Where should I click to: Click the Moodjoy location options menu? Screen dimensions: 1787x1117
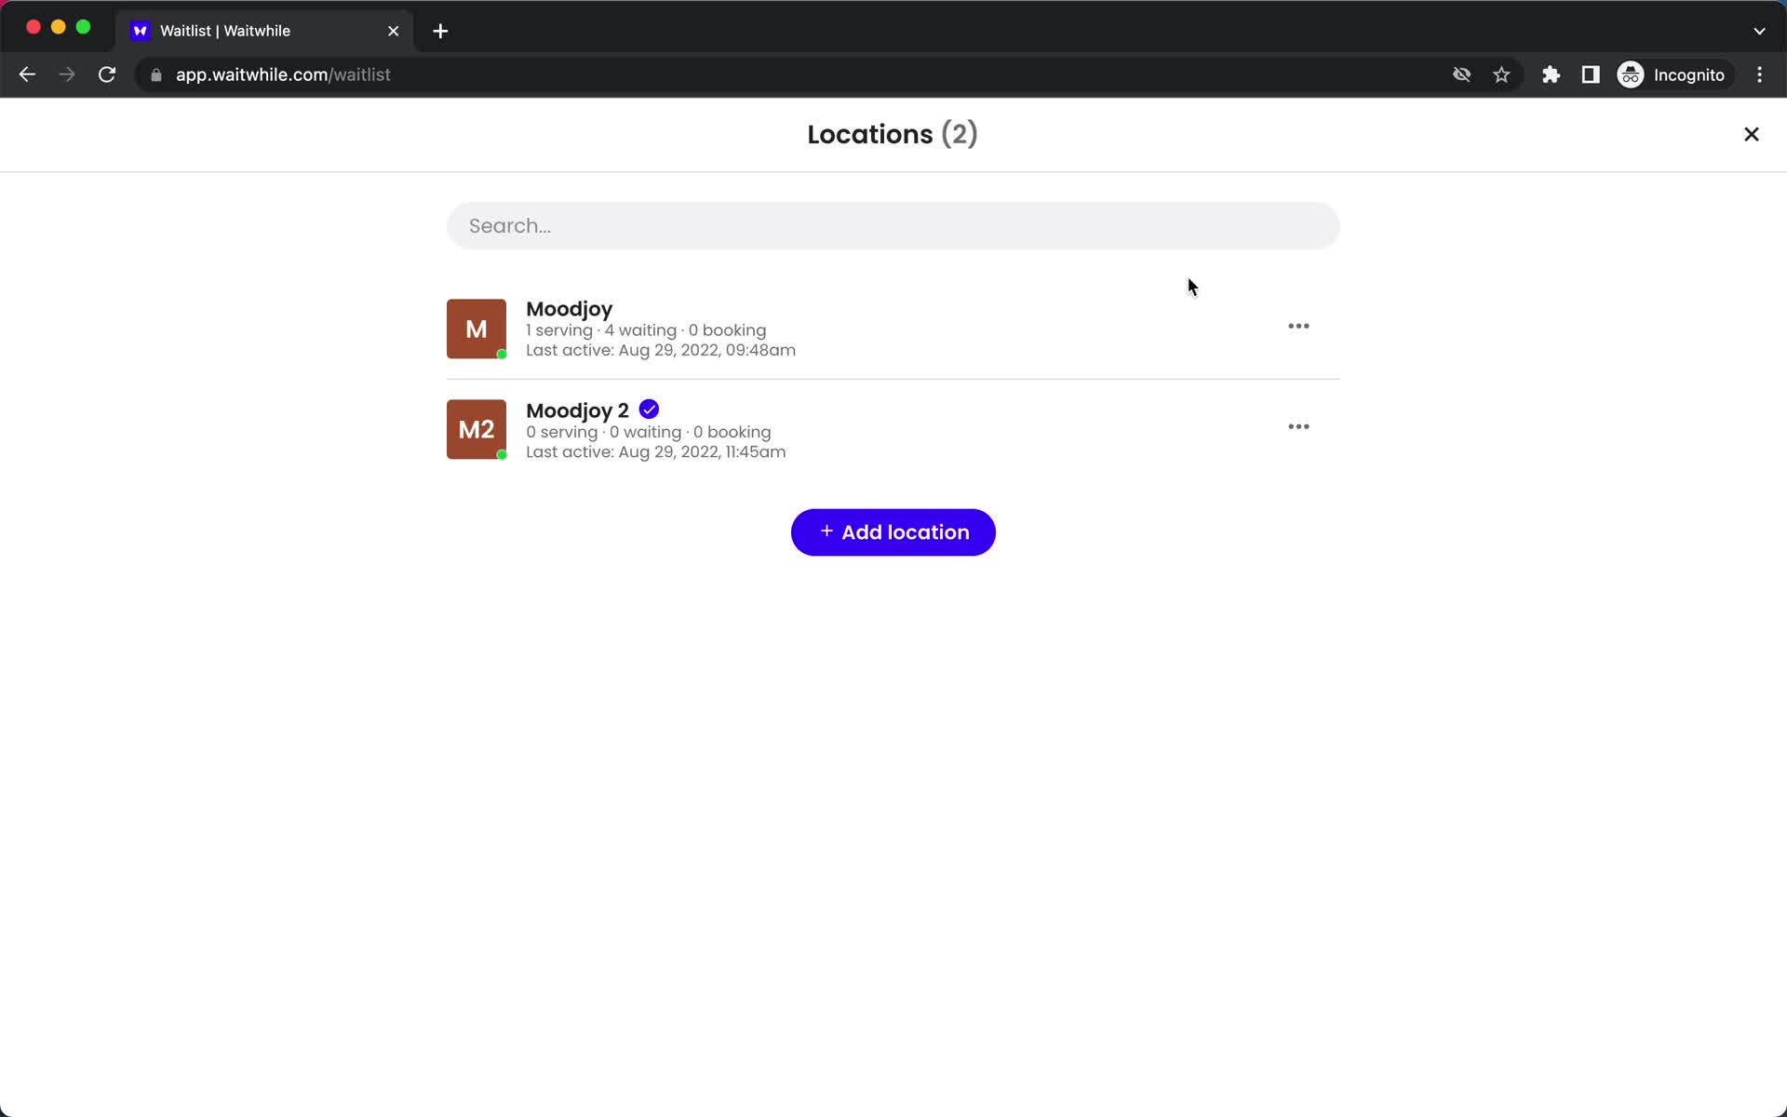click(1298, 326)
